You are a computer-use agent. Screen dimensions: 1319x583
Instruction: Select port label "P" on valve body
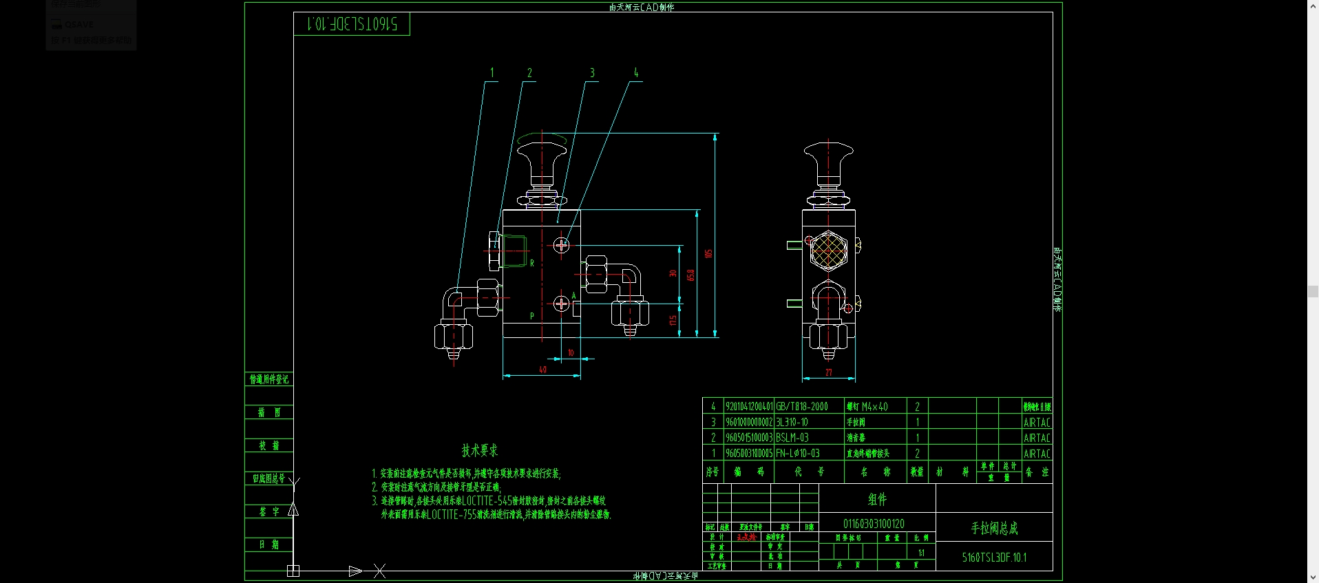pyautogui.click(x=532, y=316)
